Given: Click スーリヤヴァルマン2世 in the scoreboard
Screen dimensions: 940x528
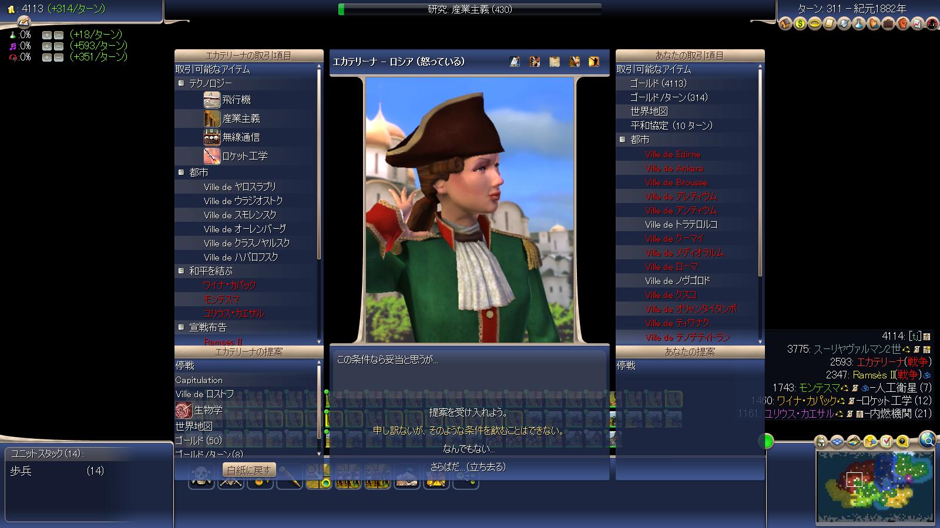Looking at the screenshot, I should coord(857,349).
